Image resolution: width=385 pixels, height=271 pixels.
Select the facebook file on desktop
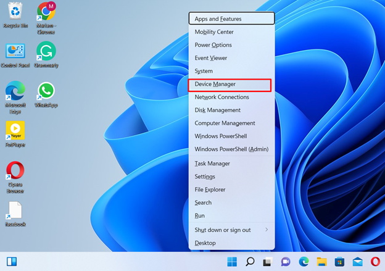point(15,212)
